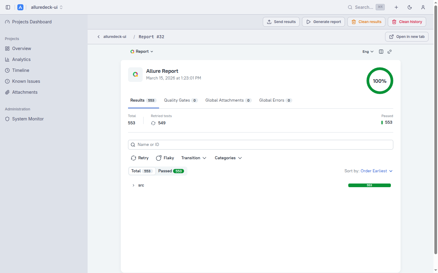Expand the src tree node
Viewport: 438px width, 273px height.
(134, 185)
